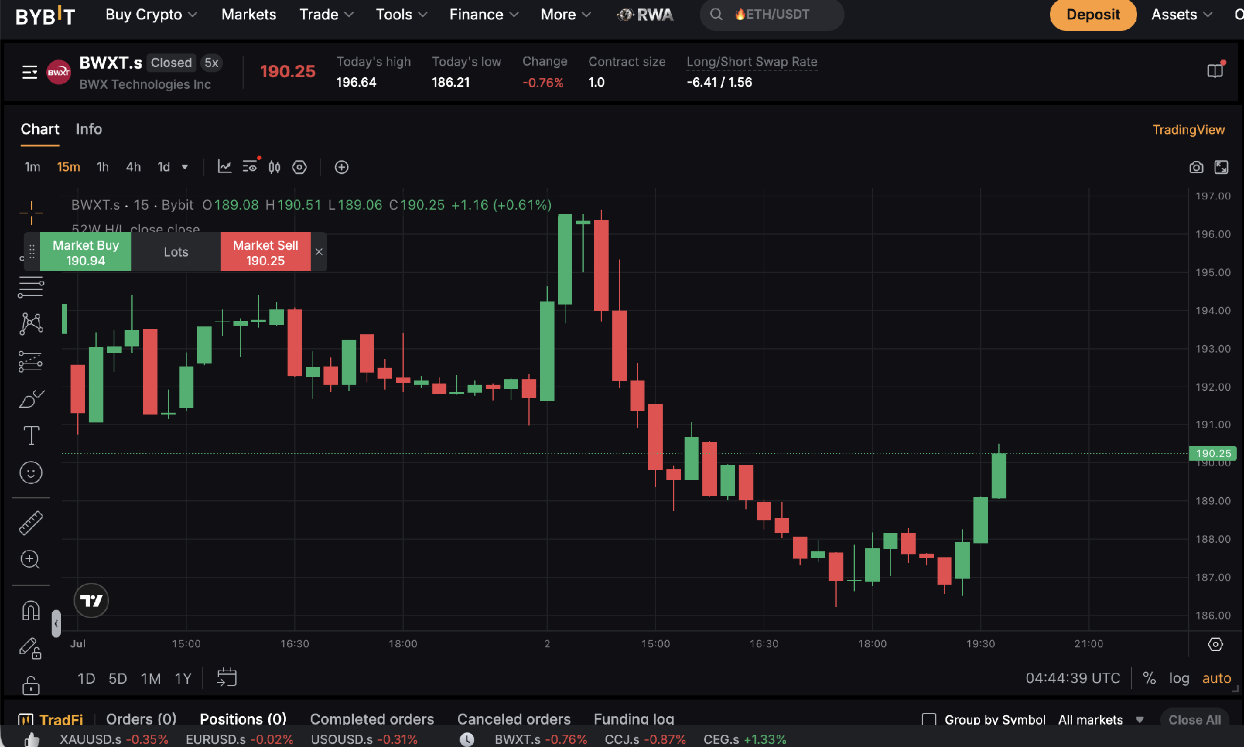The image size is (1244, 747).
Task: Expand the Assets dropdown
Action: coord(1181,15)
